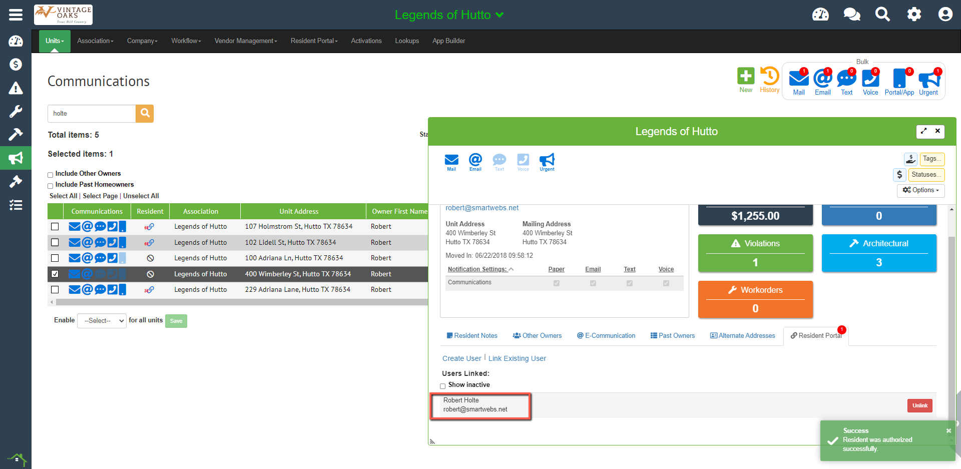Open the wrench workorders icon in sidebar

(x=16, y=111)
